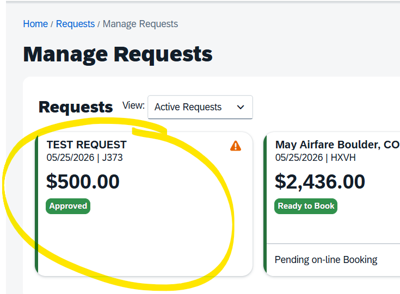Image resolution: width=400 pixels, height=294 pixels.
Task: Open the Active Requests view dropdown
Action: pyautogui.click(x=200, y=107)
